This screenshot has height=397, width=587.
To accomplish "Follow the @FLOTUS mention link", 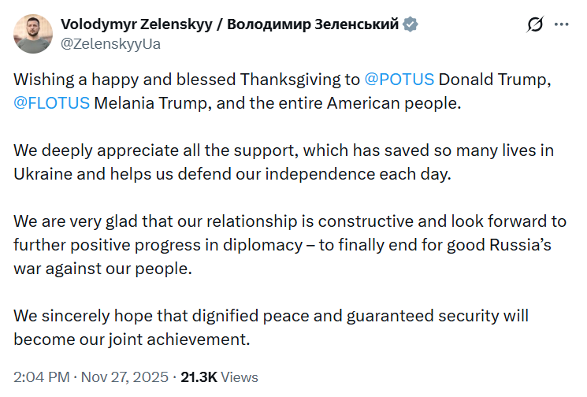I will click(50, 103).
